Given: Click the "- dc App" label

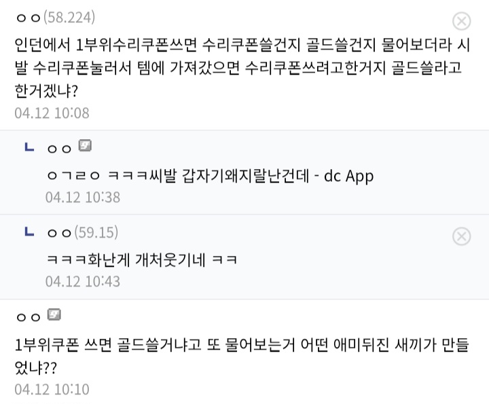Looking at the screenshot, I should (x=344, y=176).
